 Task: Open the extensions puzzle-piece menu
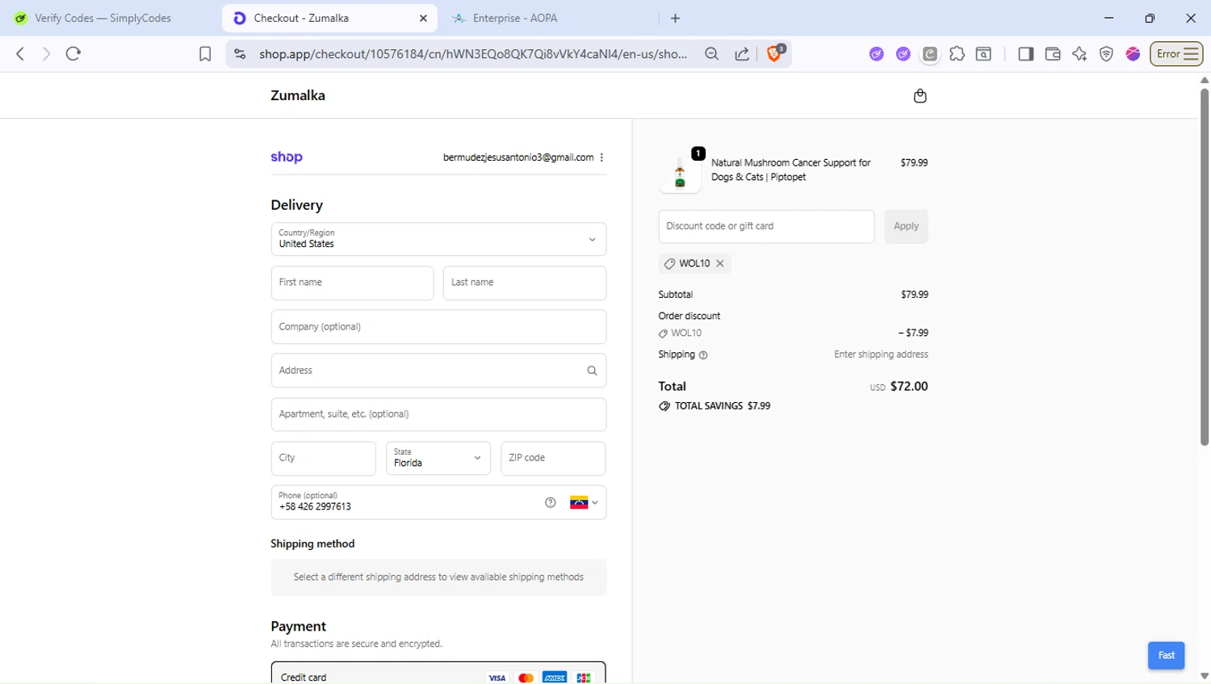(957, 54)
